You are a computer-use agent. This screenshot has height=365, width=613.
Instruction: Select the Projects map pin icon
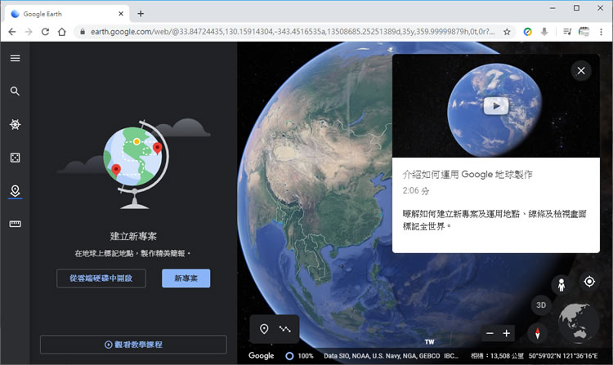click(x=15, y=191)
